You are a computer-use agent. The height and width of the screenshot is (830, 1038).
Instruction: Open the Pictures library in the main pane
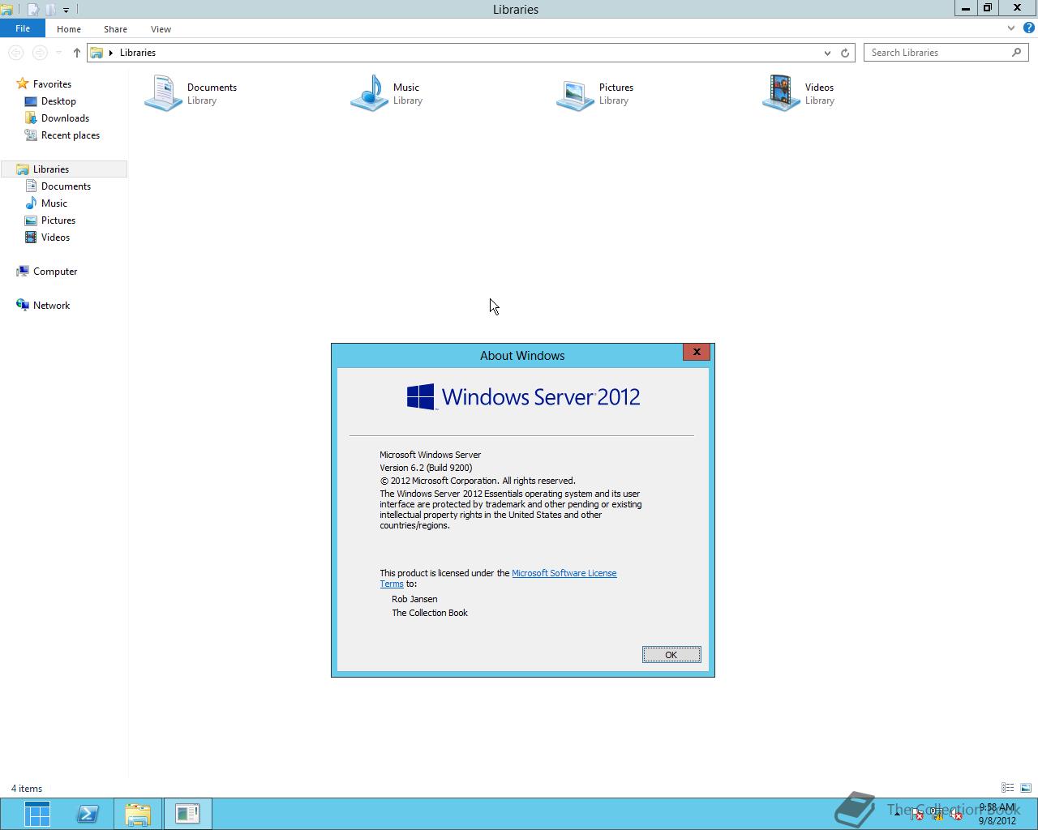click(595, 93)
